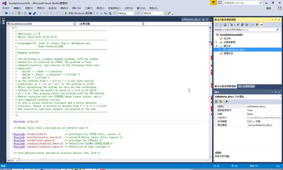Click the Find in Files toolbar icon
Viewport: 283px width, 170px height.
[169, 13]
